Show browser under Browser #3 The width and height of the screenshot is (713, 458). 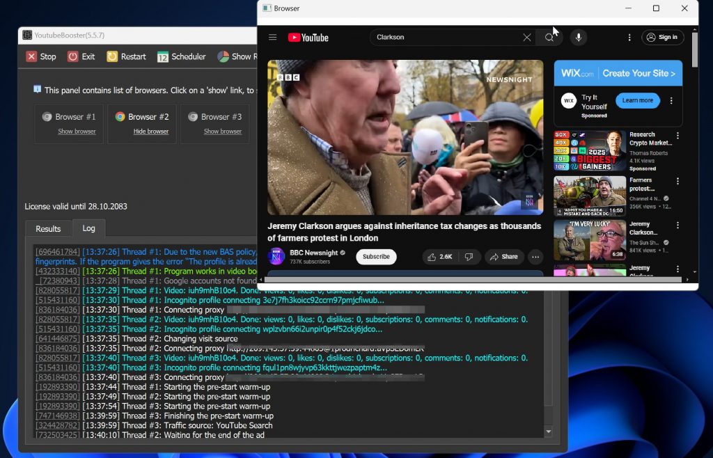(223, 132)
